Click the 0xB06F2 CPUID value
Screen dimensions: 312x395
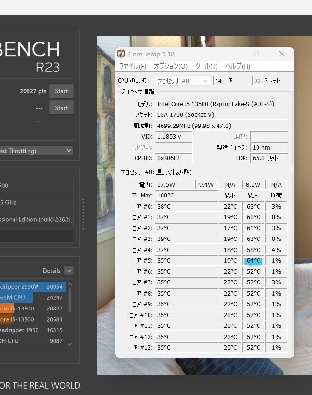[x=174, y=158]
